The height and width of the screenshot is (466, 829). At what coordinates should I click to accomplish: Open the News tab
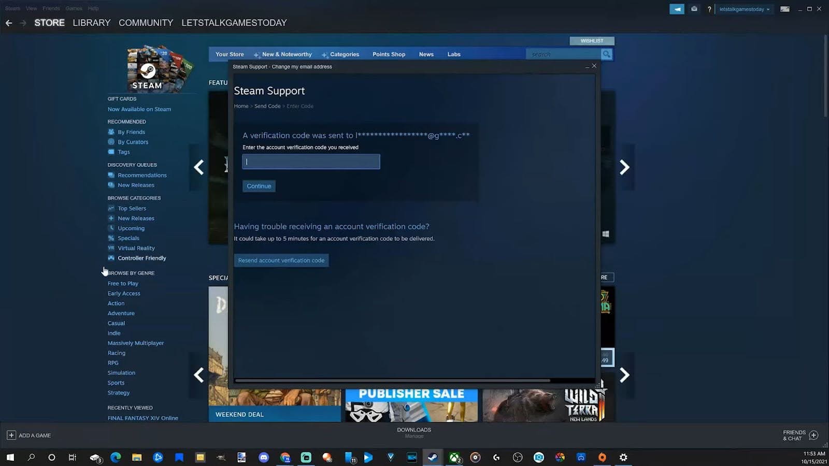(x=426, y=54)
